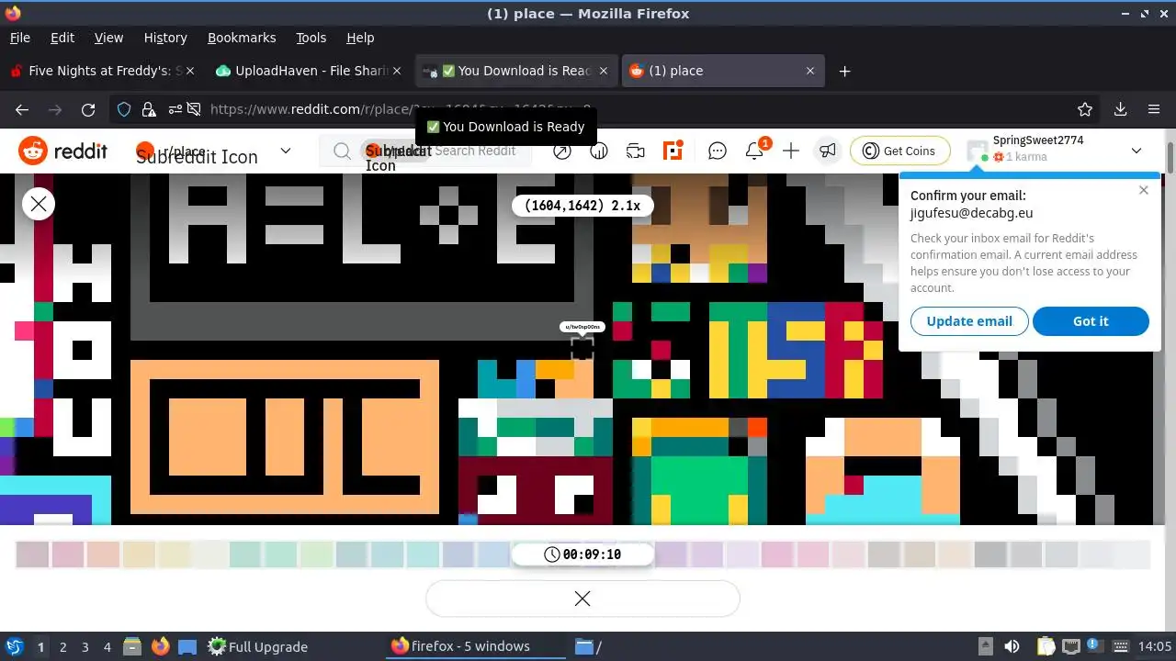Switch to You Download is Ready tab
The width and height of the screenshot is (1176, 661).
(x=515, y=71)
